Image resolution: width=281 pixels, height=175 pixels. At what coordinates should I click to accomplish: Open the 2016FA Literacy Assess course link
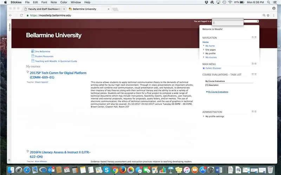(60, 154)
